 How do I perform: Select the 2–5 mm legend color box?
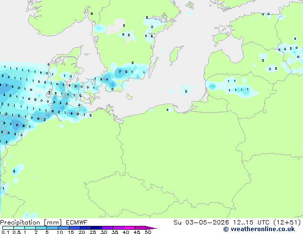[x=41, y=228]
